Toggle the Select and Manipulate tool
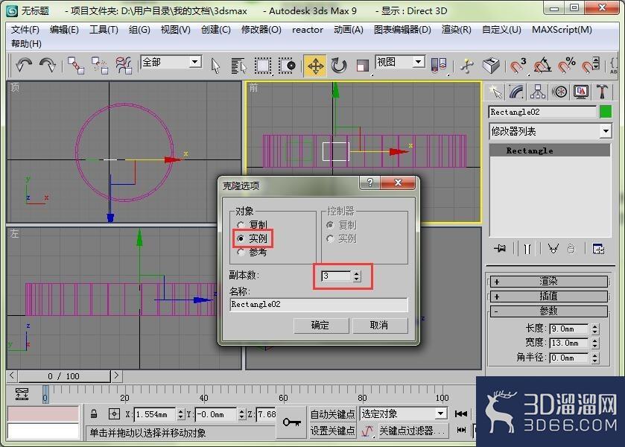Screen dimensions: 625x447 [467, 66]
